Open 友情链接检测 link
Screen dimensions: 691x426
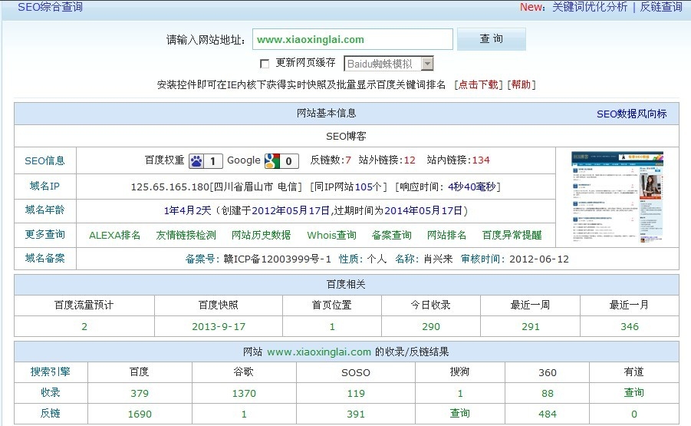(186, 235)
